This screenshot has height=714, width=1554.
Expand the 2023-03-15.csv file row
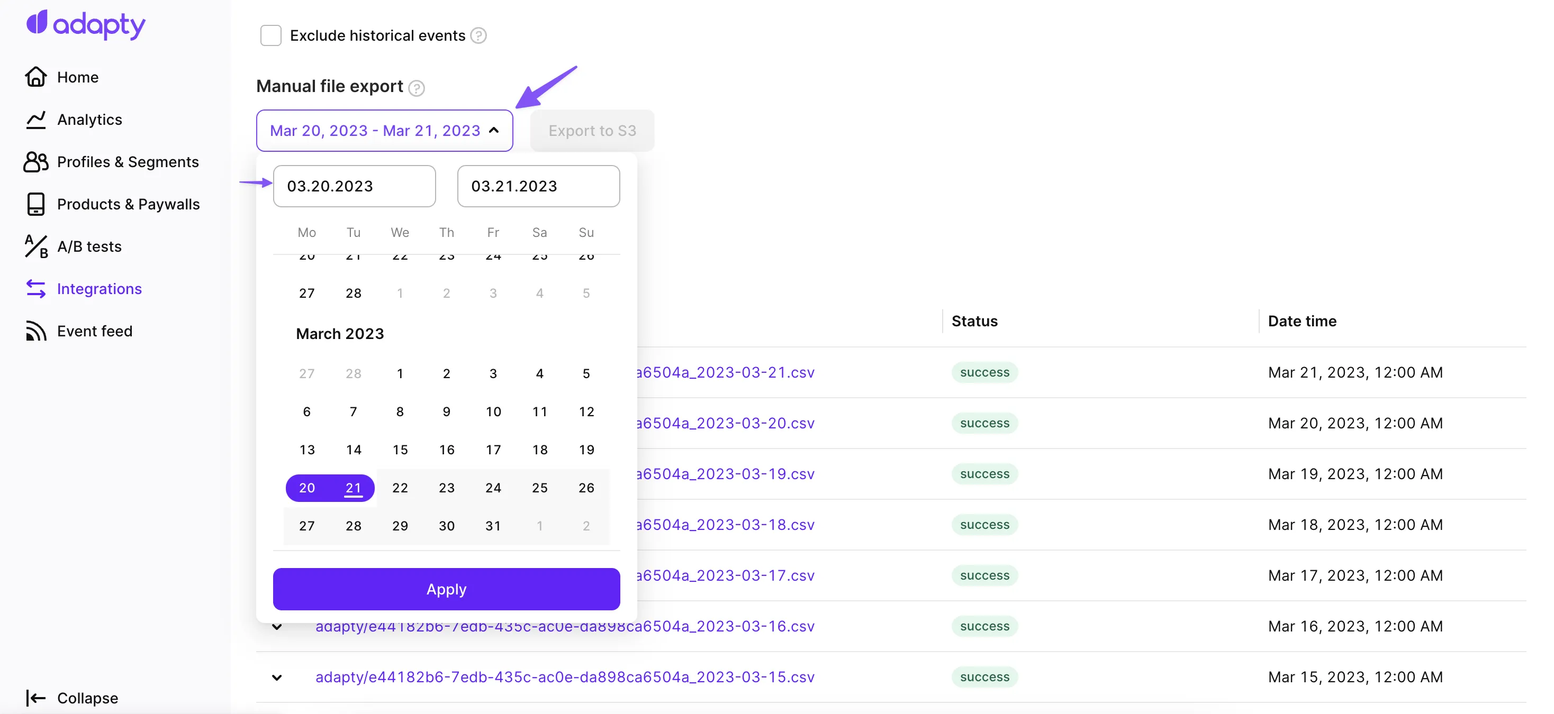pos(277,677)
